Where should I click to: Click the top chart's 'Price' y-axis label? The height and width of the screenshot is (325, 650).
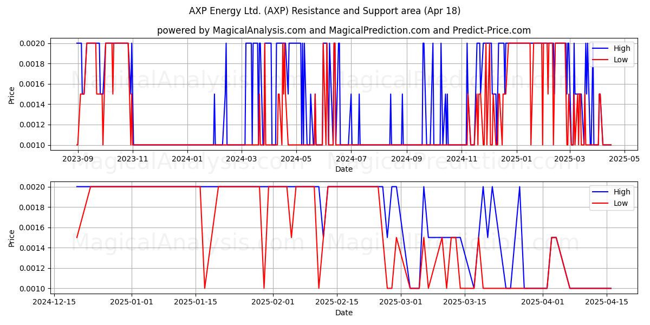(12, 94)
